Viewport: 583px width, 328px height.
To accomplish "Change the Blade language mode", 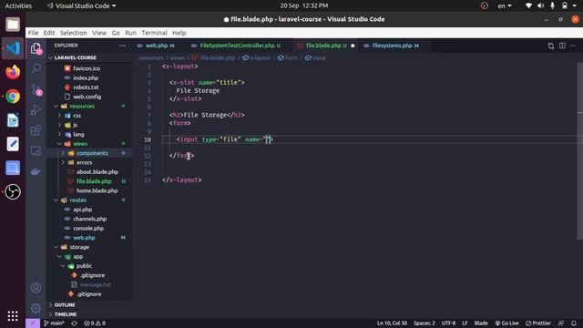I will point(481,323).
